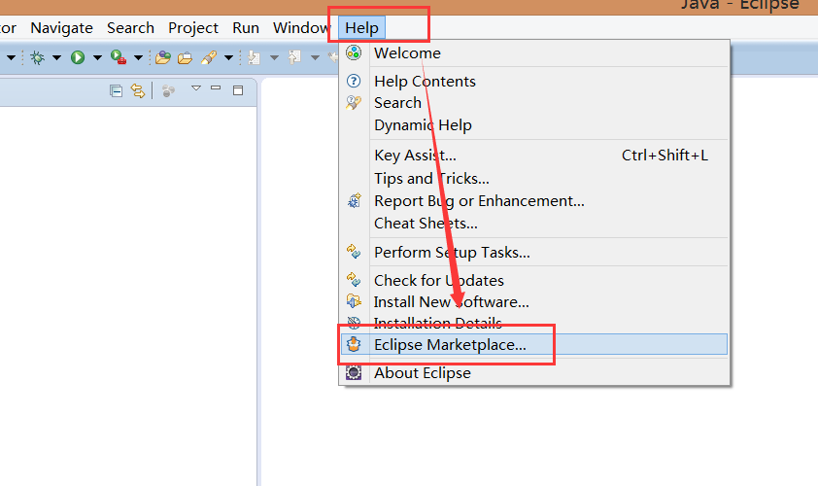Click the Next Annotation down-arrow icon
Image resolution: width=818 pixels, height=486 pixels.
[x=255, y=57]
